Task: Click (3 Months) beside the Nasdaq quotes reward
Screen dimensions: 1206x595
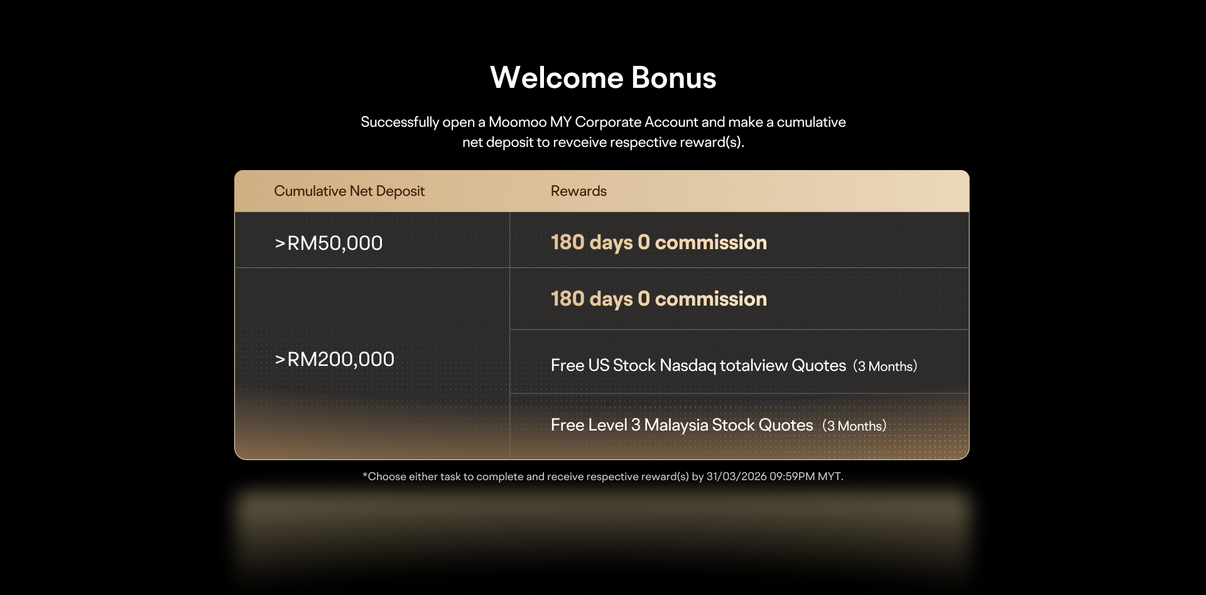Action: (885, 366)
